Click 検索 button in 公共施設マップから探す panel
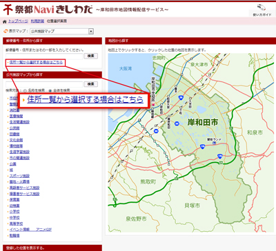The image size is (276, 251). 90,84
